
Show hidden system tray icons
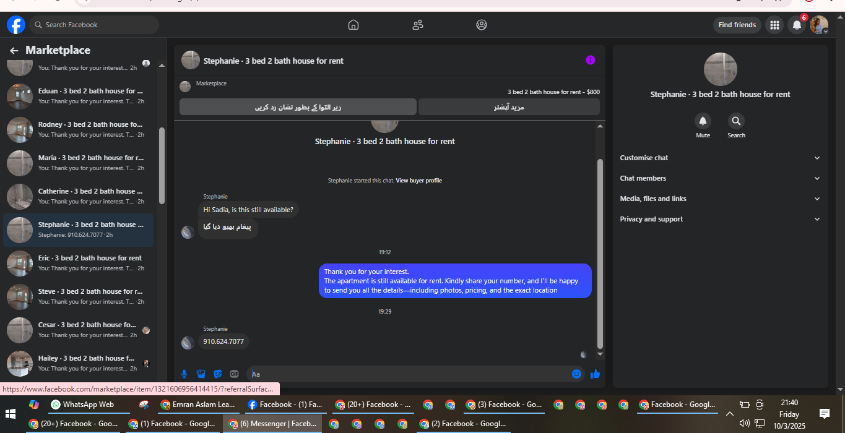pos(729,414)
